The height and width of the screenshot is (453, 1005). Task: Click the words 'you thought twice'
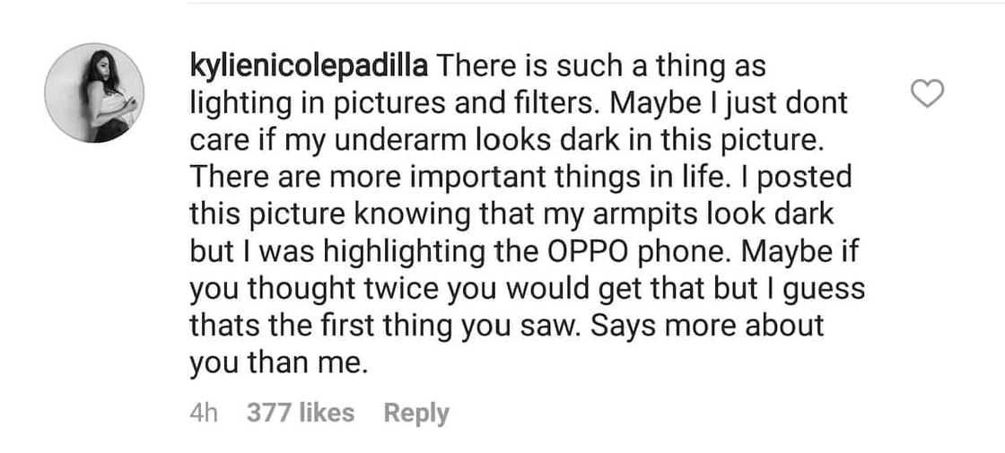click(x=297, y=289)
